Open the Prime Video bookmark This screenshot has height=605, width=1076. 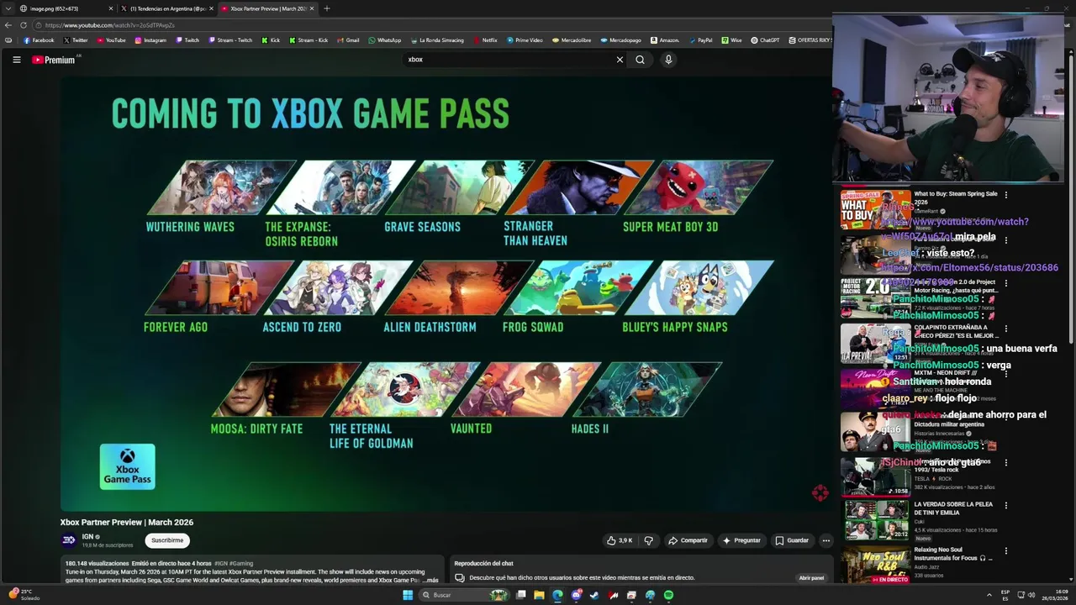525,40
